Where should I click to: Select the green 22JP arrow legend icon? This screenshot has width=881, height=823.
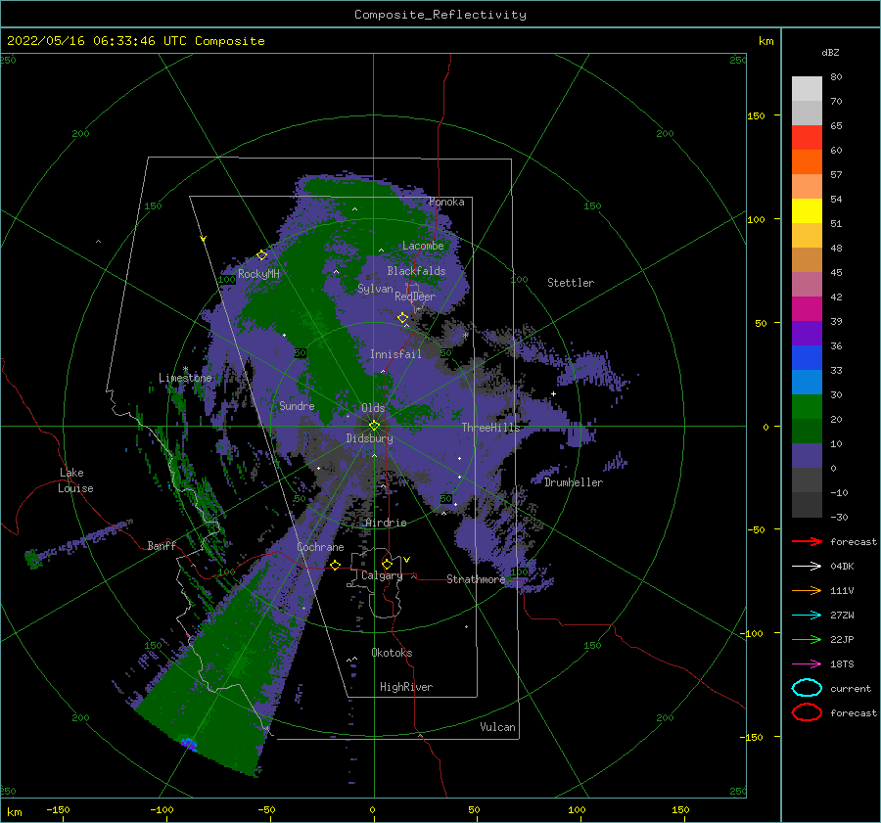[807, 639]
